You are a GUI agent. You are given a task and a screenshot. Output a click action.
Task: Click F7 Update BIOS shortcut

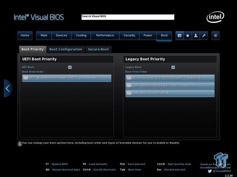click(x=57, y=164)
